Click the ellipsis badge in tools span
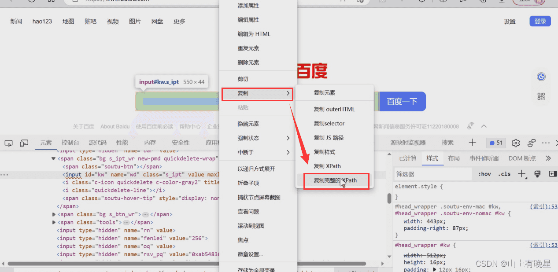This screenshot has height=272, width=558. pos(126,222)
